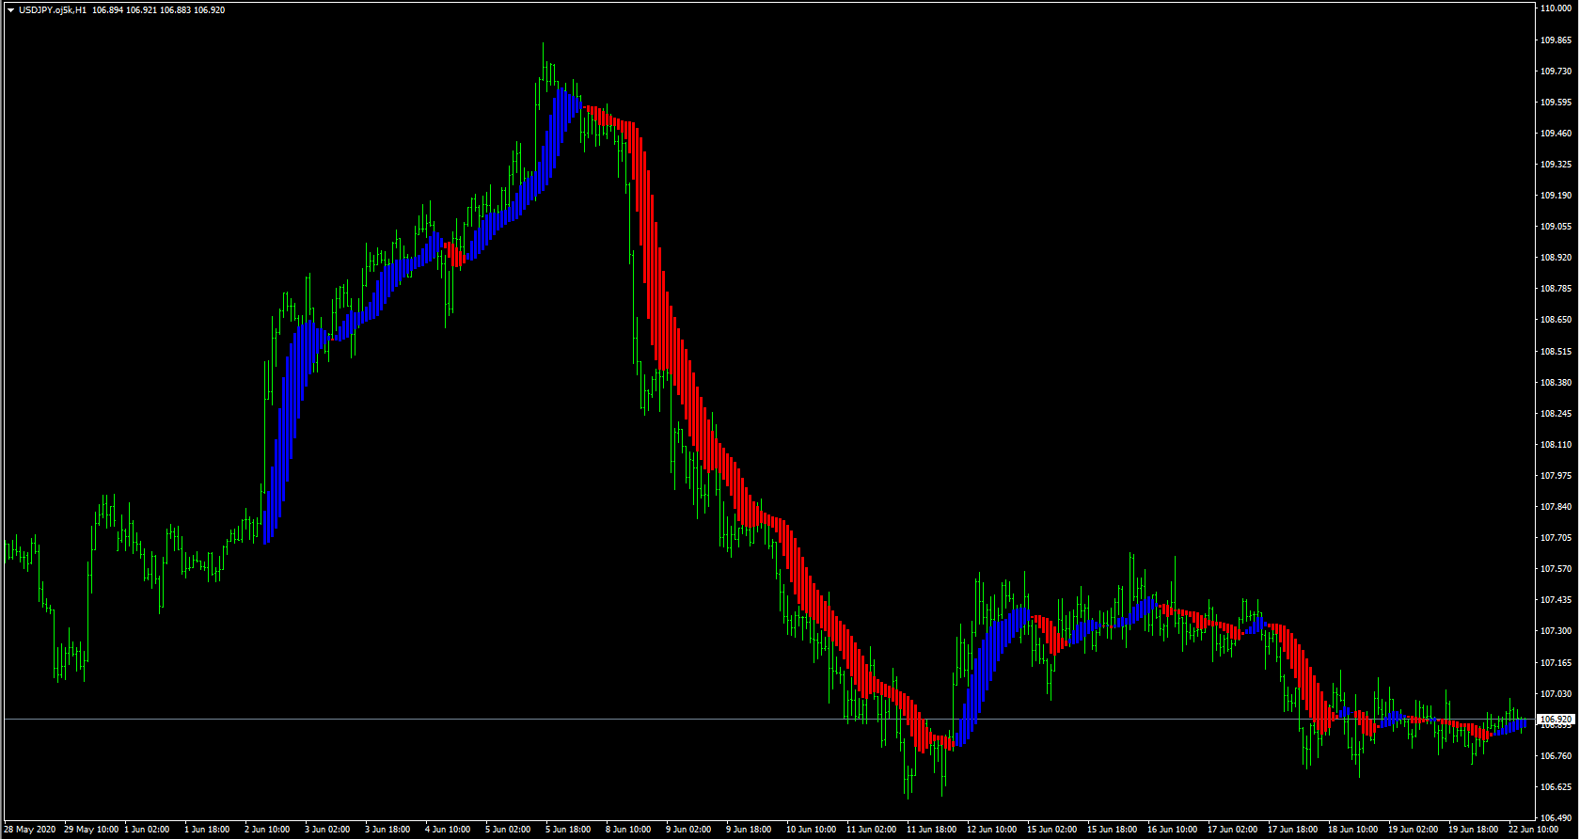
Task: Click the 12 Jun 10:00 time label
Action: (x=991, y=830)
